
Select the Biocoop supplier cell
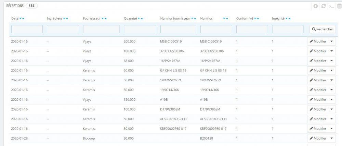point(89,139)
